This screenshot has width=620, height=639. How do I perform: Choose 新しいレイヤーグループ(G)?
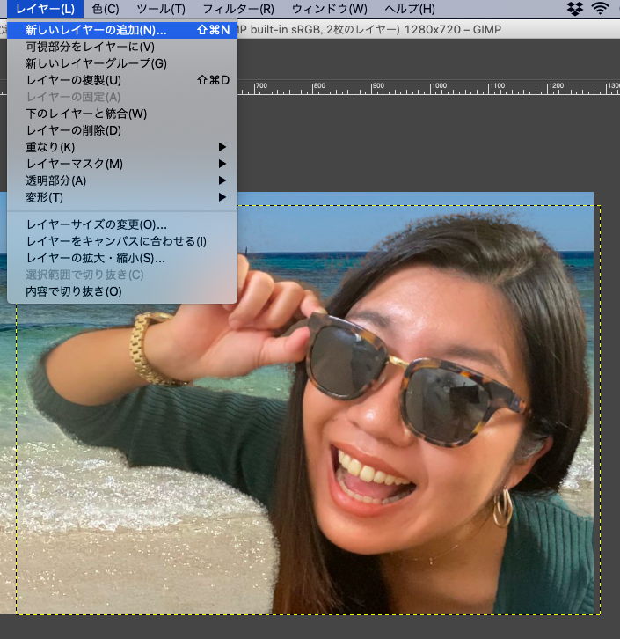122,63
